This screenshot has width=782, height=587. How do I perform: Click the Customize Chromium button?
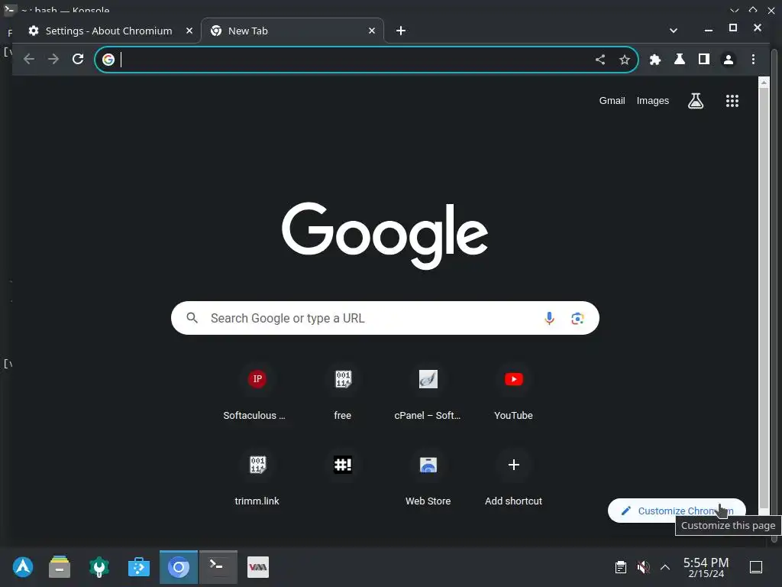tap(677, 511)
